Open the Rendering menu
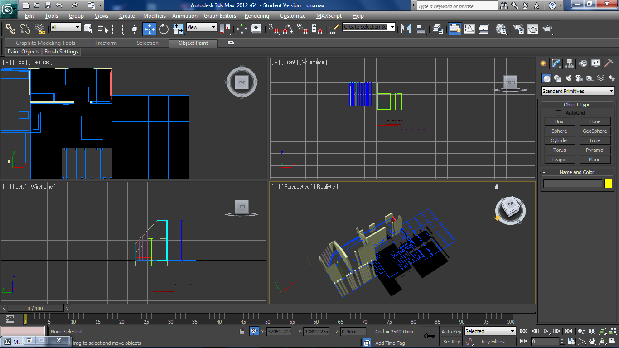The height and width of the screenshot is (348, 619). (x=256, y=16)
